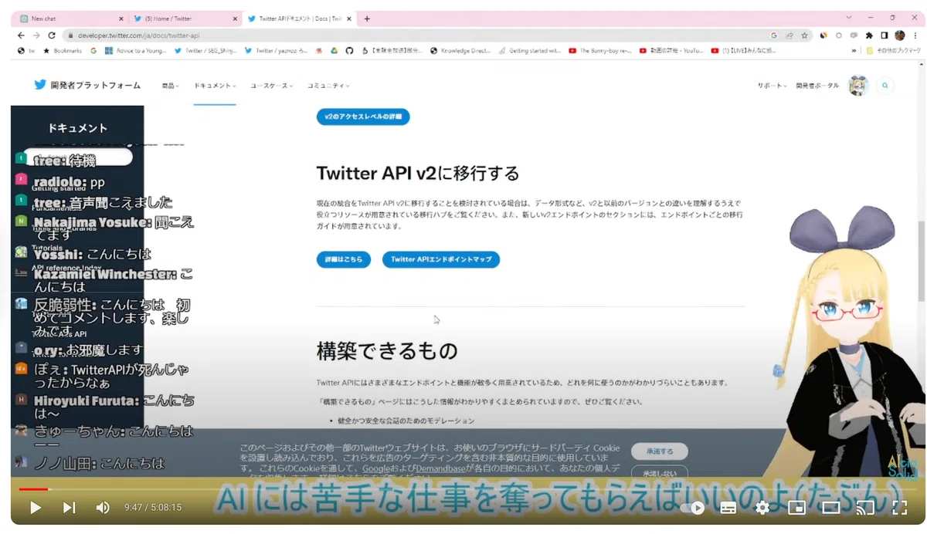
Task: Enter fullscreen on the video player
Action: pyautogui.click(x=899, y=508)
